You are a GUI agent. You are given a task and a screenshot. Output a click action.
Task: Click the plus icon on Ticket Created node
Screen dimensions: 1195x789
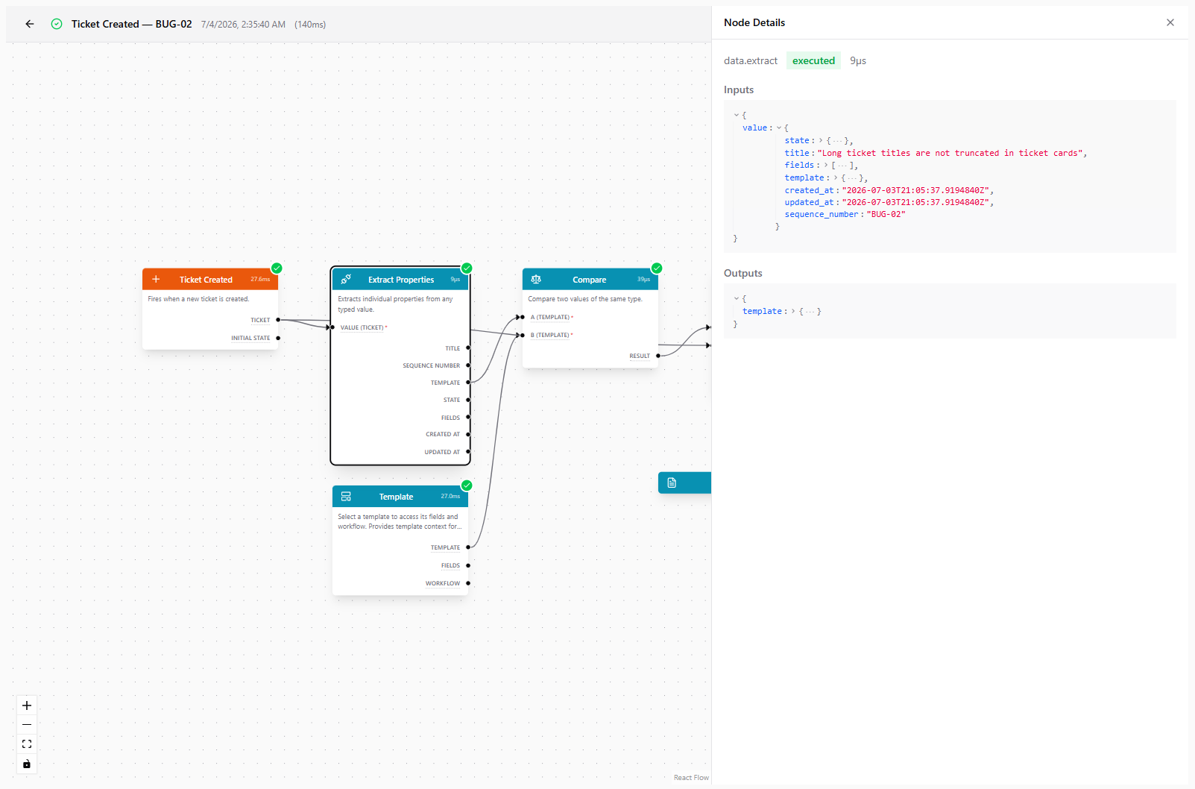click(x=156, y=280)
